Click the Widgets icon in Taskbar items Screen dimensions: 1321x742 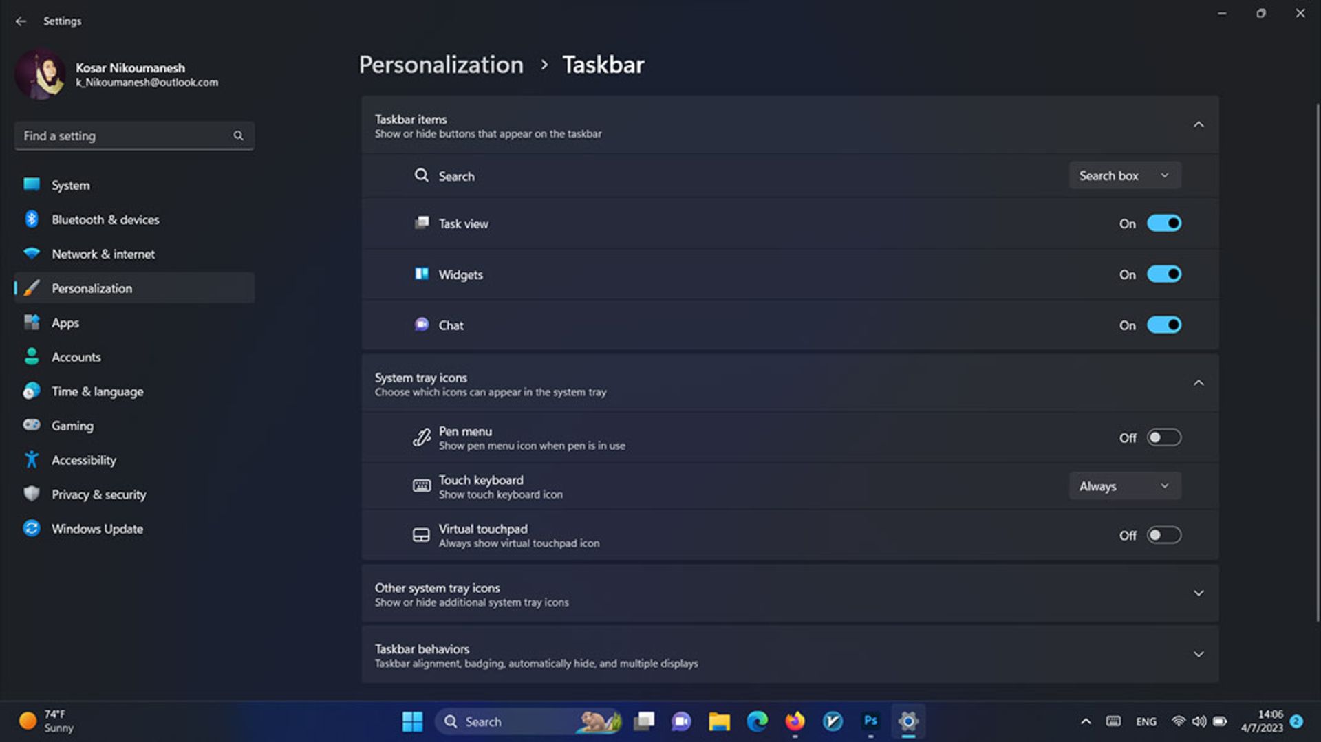point(421,274)
